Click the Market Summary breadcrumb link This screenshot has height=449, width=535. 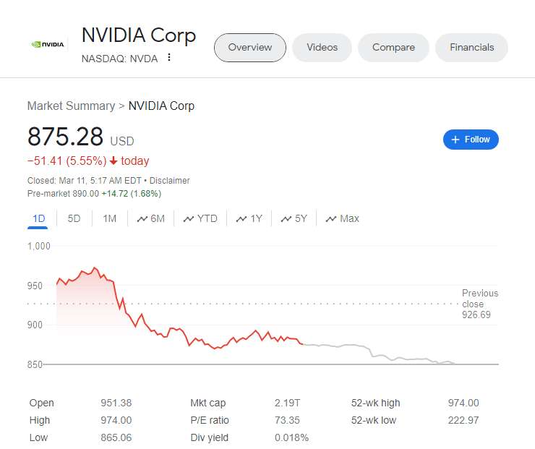point(71,106)
